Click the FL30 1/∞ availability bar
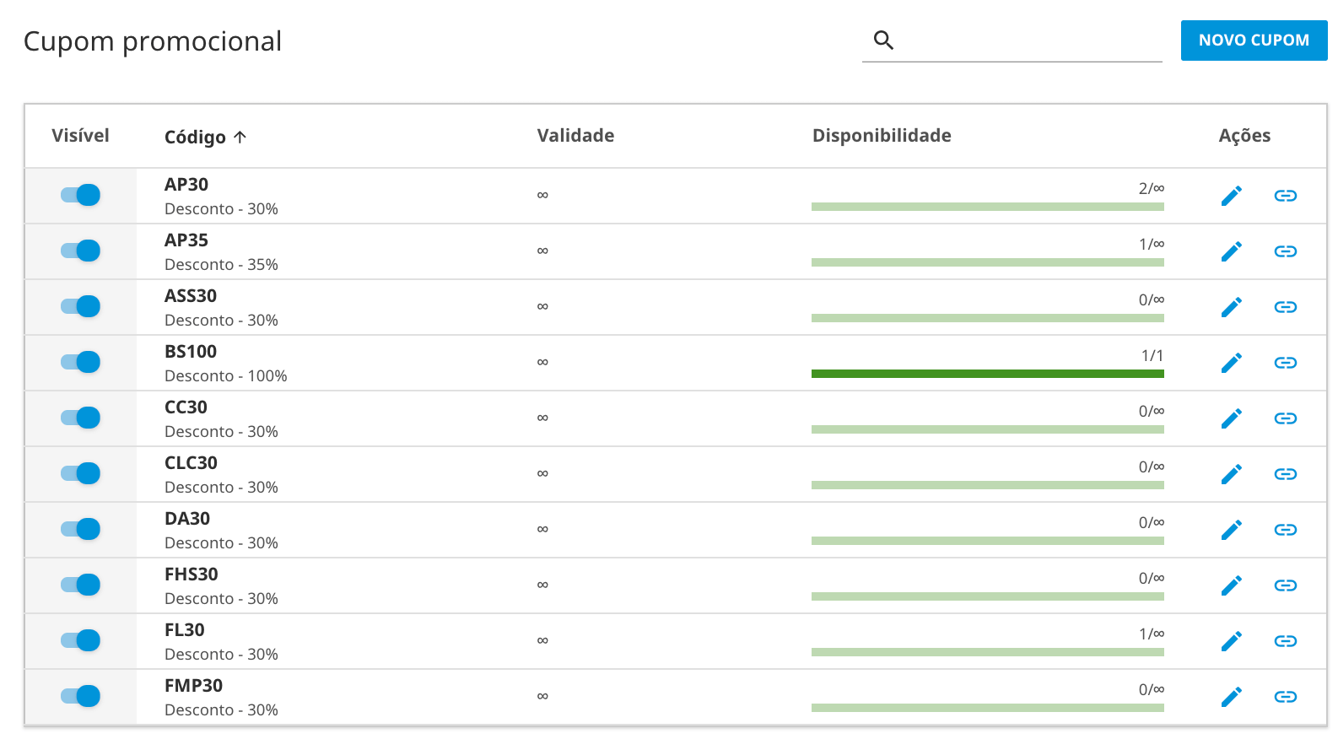Screen dimensions: 1338x739 pyautogui.click(x=988, y=652)
